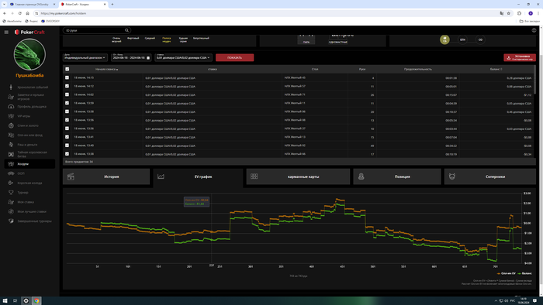Viewport: 543px width, 305px height.
Task: Open the карманные карты tab
Action: (x=298, y=176)
